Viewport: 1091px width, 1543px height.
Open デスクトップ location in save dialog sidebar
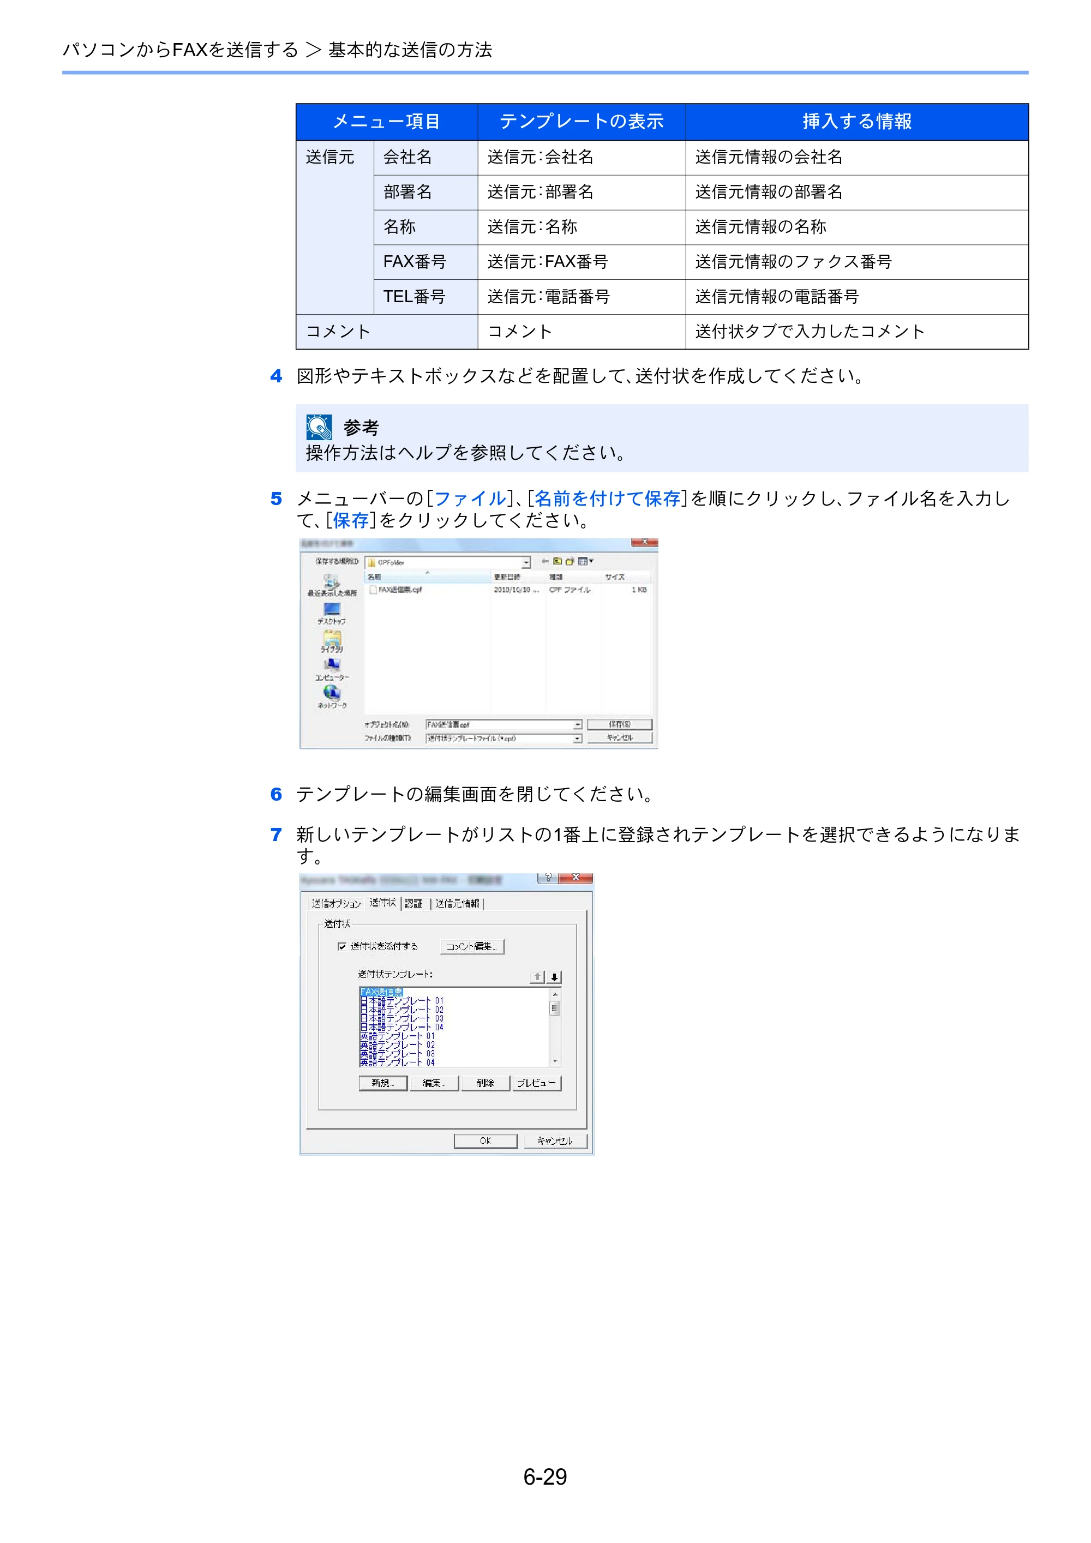pos(332,614)
